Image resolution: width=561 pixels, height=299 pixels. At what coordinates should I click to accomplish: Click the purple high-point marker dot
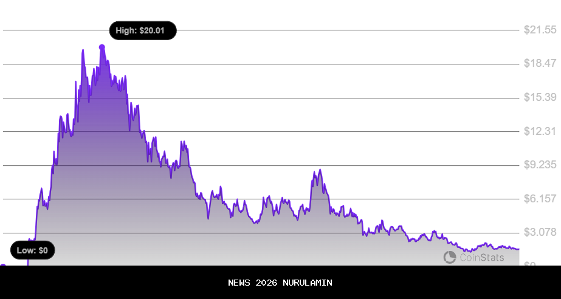coord(102,47)
